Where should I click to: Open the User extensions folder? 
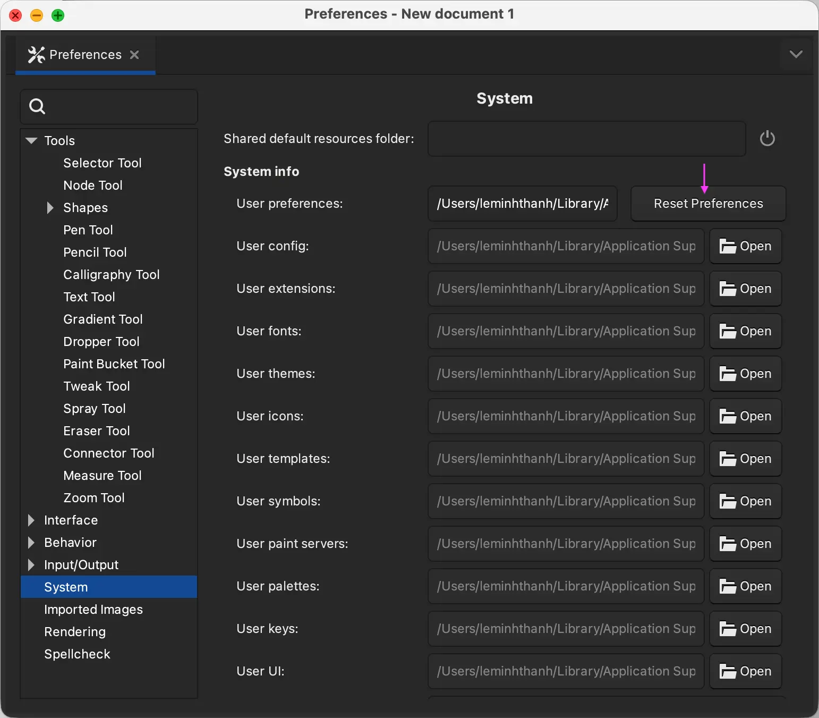[745, 289]
